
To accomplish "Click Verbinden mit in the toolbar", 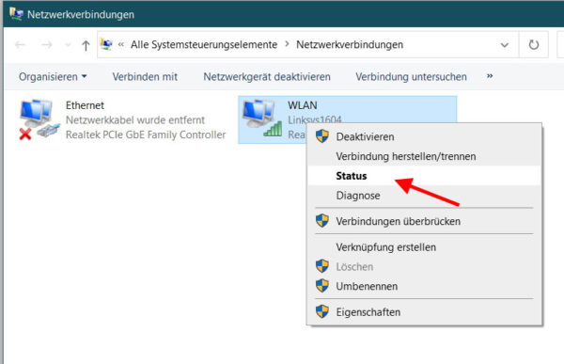I will 145,77.
